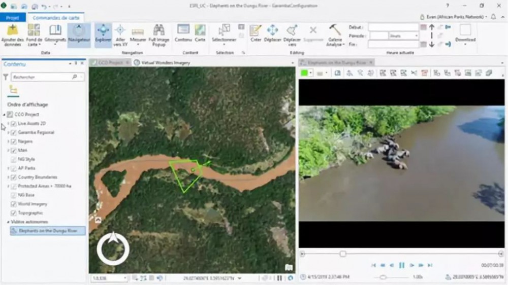
Task: Click in the Début time field
Action: tap(393, 27)
